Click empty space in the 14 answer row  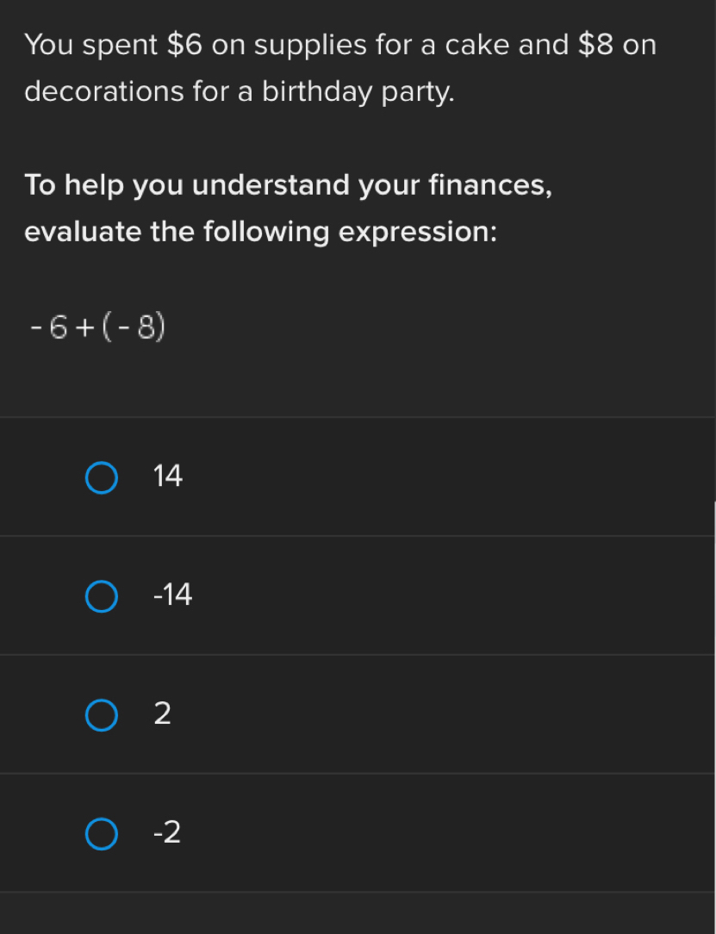point(431,476)
